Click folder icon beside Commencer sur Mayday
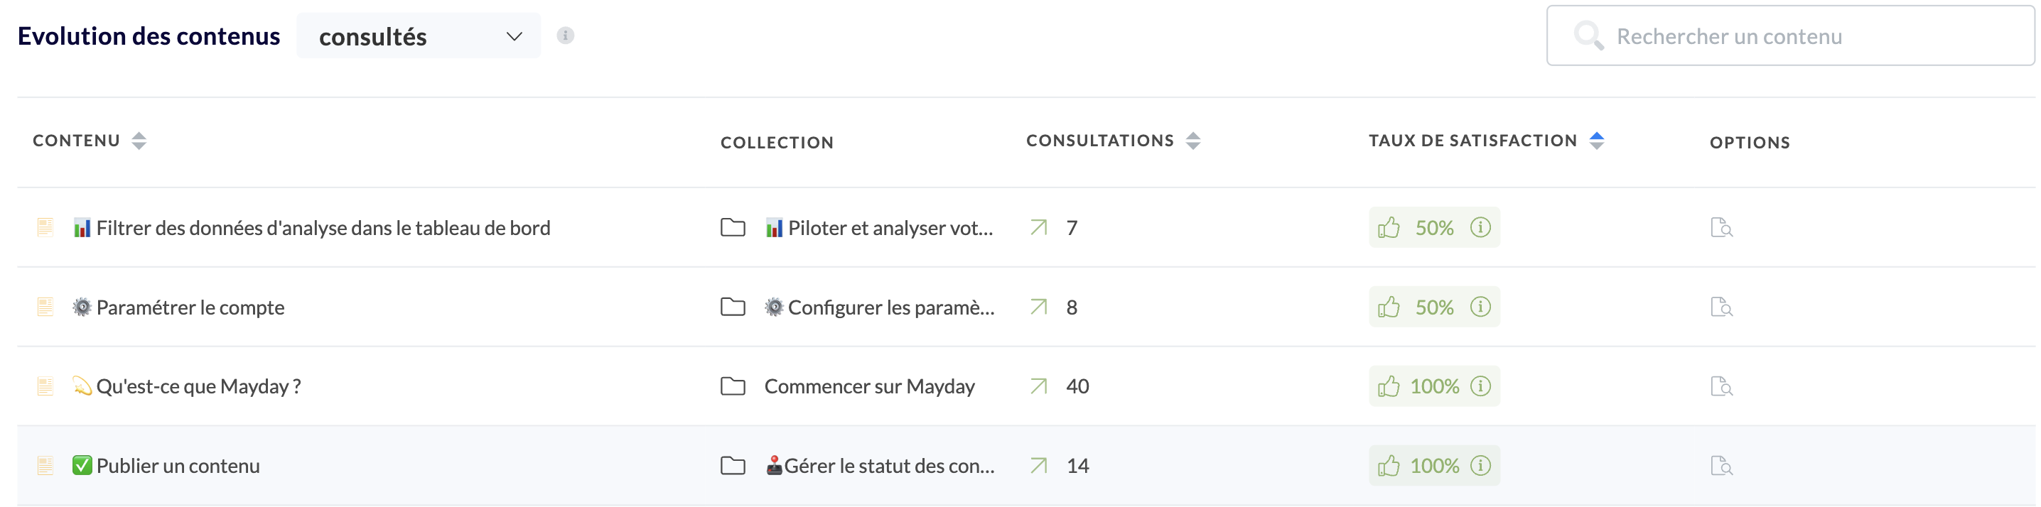The height and width of the screenshot is (507, 2041). (733, 386)
